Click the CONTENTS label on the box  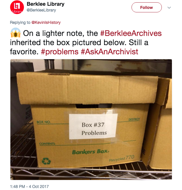tap(47, 144)
